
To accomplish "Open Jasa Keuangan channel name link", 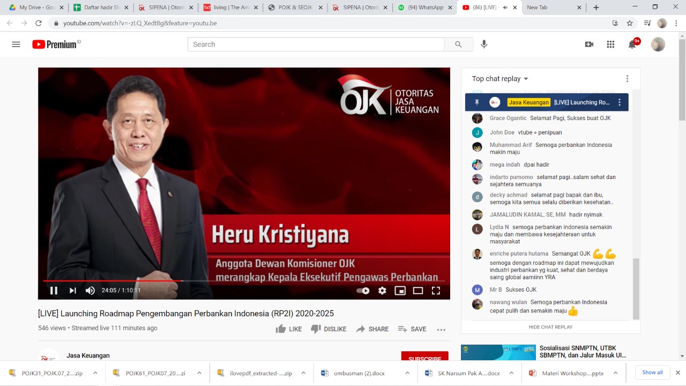I will tap(88, 355).
